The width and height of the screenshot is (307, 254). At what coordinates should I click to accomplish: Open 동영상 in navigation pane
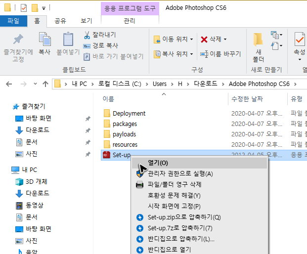35,205
